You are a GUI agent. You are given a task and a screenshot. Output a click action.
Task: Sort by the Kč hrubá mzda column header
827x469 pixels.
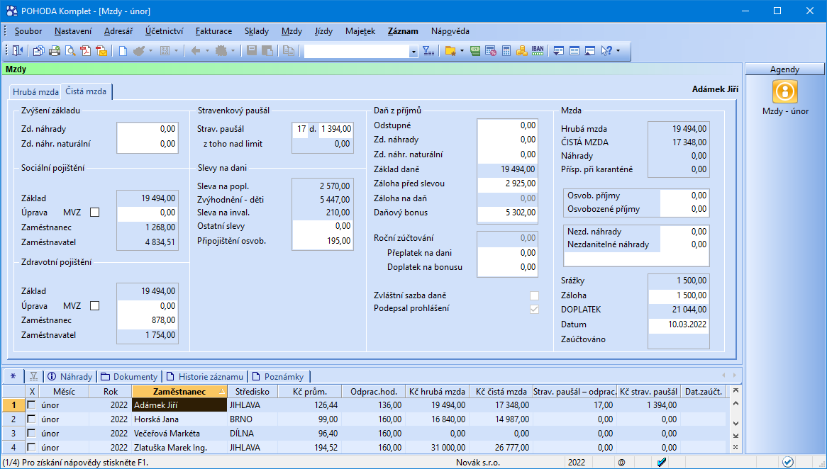437,392
